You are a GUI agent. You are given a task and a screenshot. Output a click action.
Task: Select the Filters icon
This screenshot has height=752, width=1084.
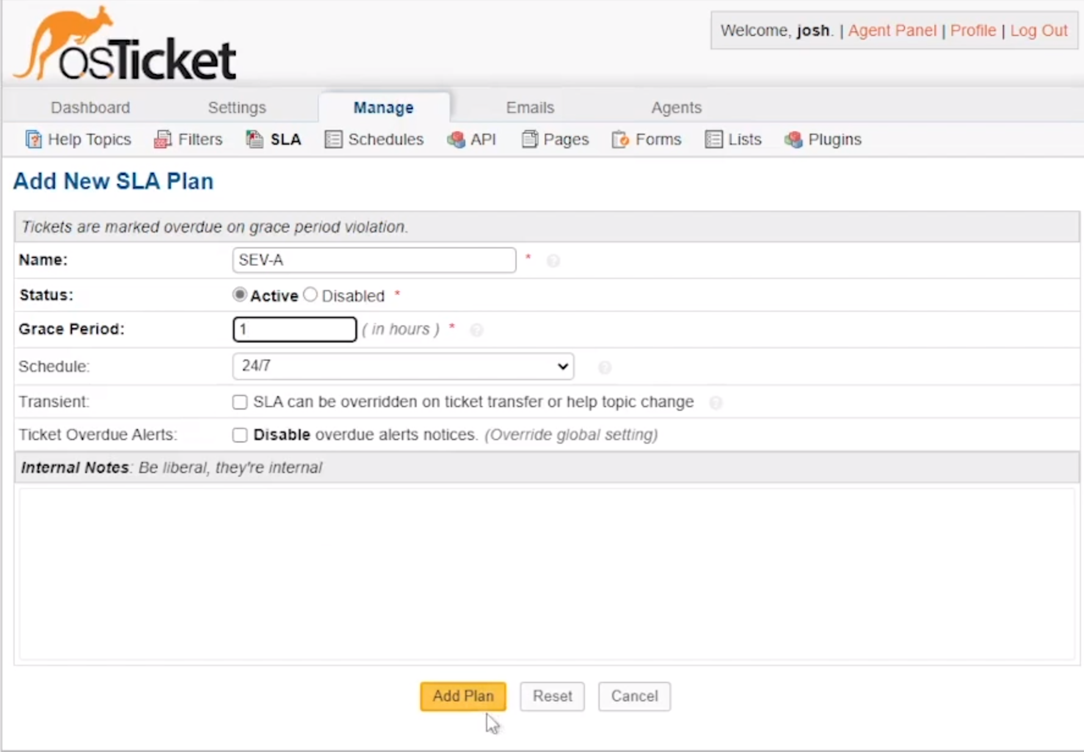pos(162,139)
